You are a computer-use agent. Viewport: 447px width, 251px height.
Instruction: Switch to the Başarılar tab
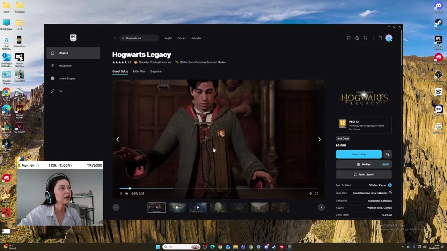pos(156,71)
